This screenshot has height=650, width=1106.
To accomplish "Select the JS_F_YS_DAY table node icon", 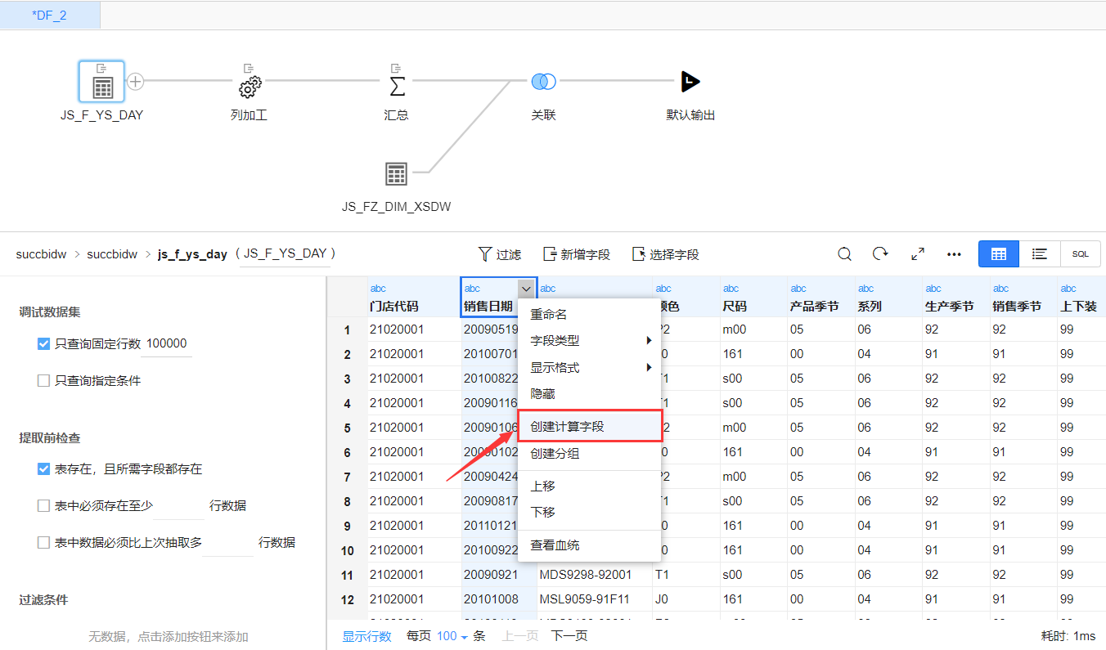I will tap(101, 82).
